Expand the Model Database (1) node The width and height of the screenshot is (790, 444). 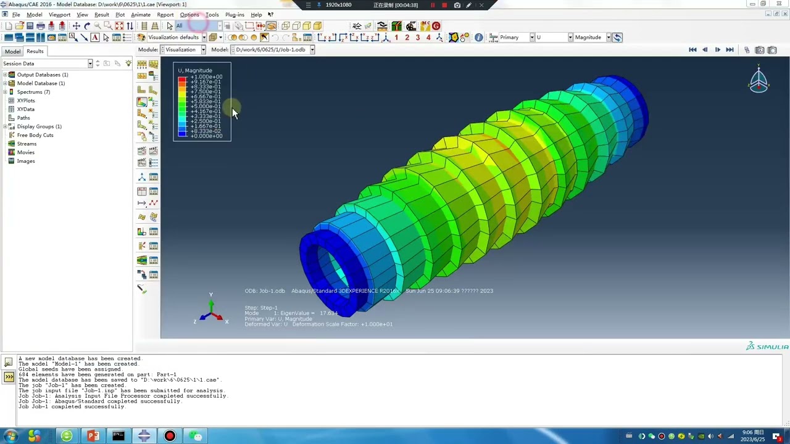coord(5,83)
